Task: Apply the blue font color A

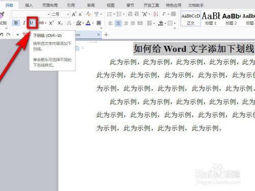Action: (88, 23)
